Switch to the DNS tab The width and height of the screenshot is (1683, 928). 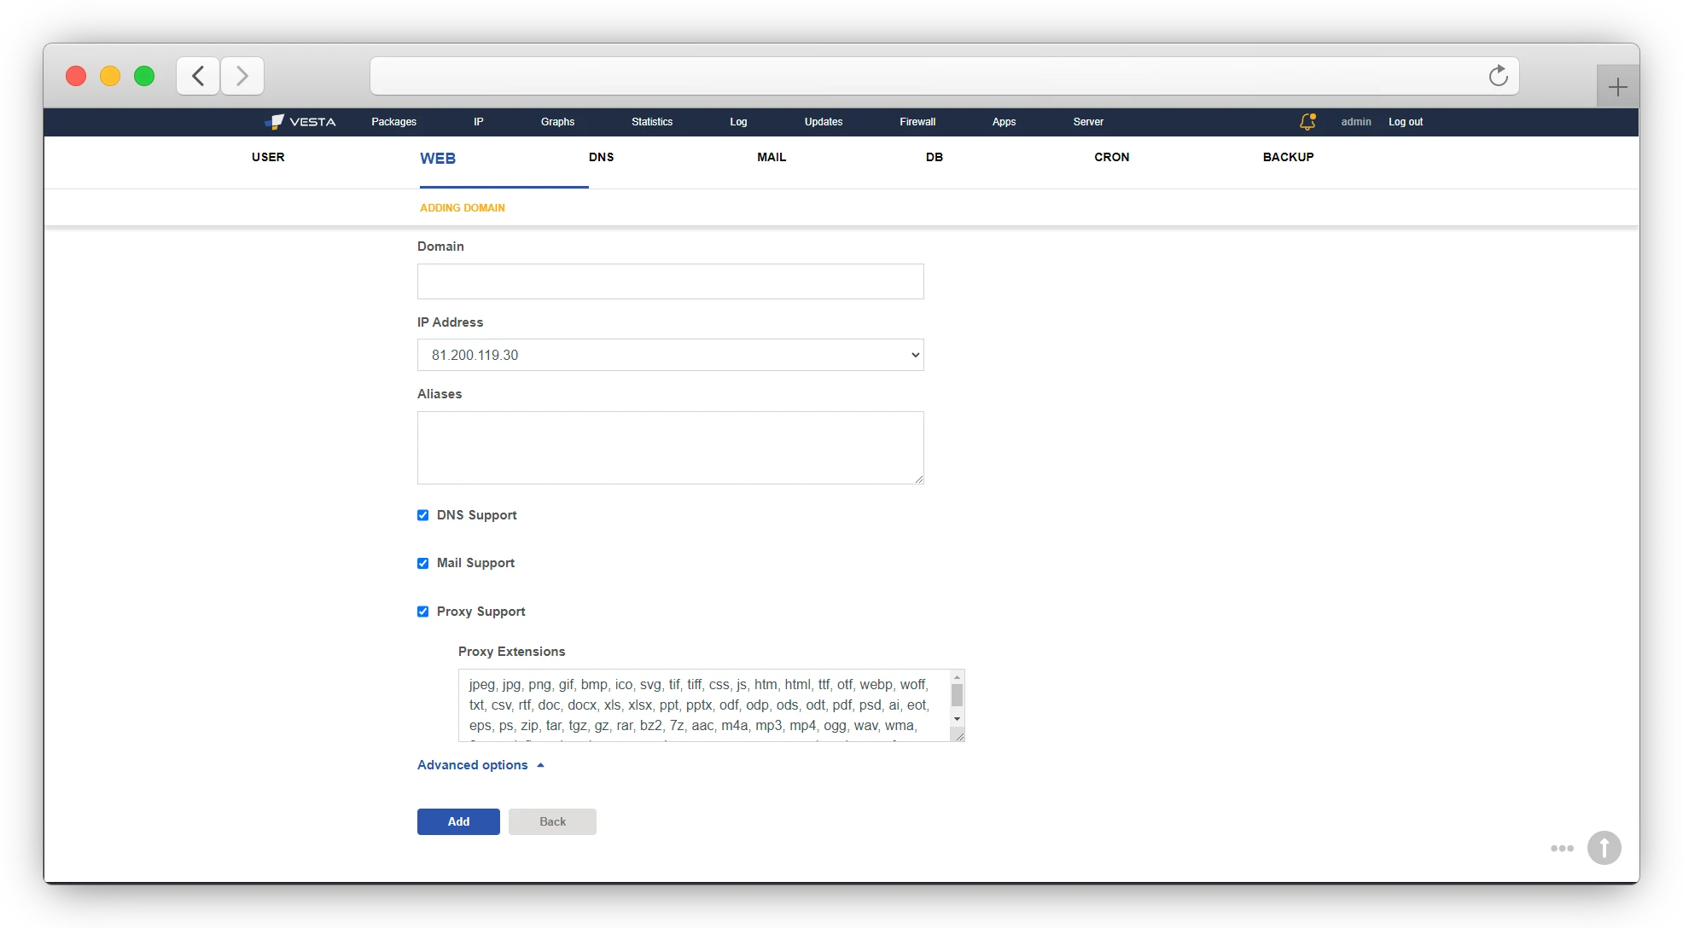click(x=602, y=157)
